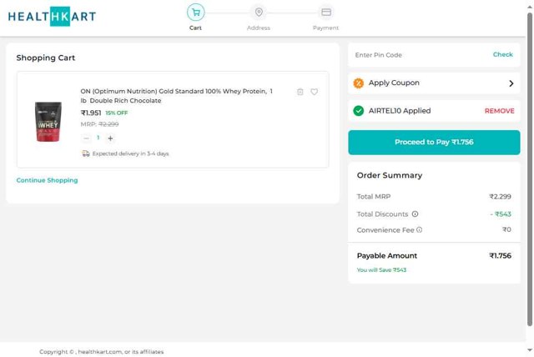Show the Total Discounts info icon

click(x=415, y=214)
